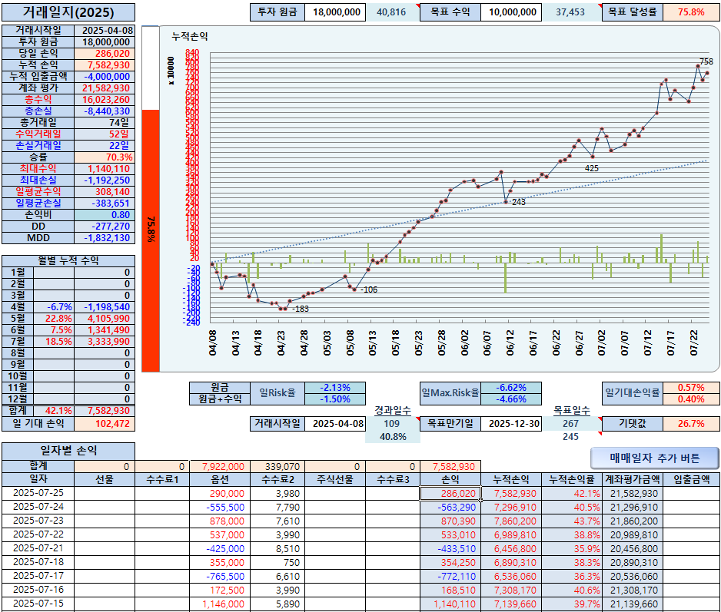Image resolution: width=721 pixels, height=612 pixels.
Task: Select the 목표일수 value 267
Action: (x=571, y=424)
